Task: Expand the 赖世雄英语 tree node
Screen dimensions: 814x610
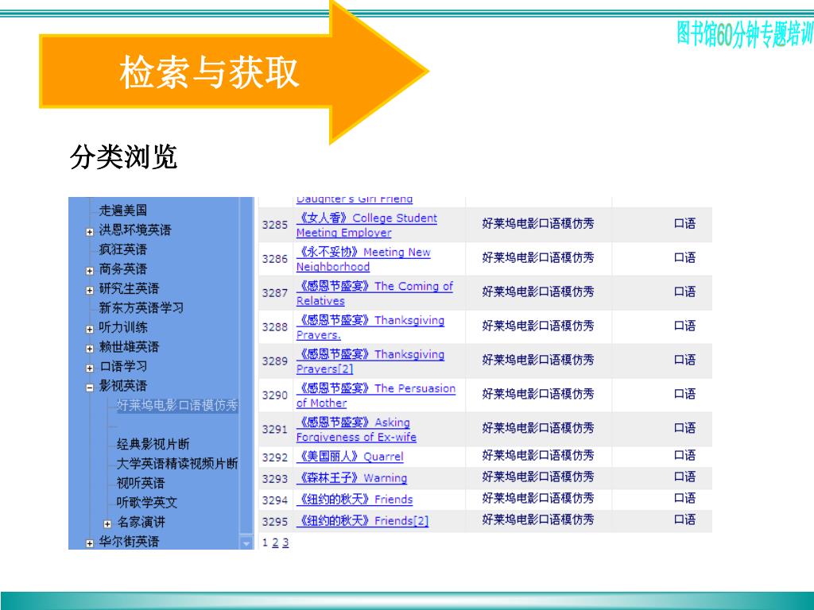Action: coord(90,349)
